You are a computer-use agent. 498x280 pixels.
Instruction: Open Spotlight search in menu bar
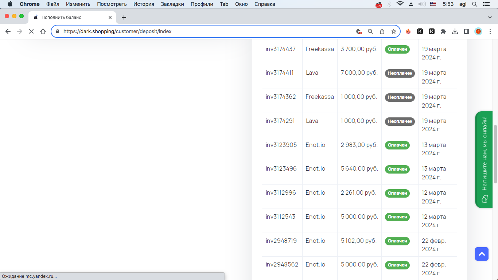(x=475, y=4)
